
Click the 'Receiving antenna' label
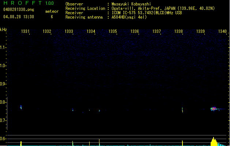click(x=84, y=17)
